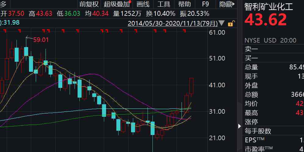Collapse the right quote panel with arrow
This screenshot has height=152, width=304.
tap(239, 126)
